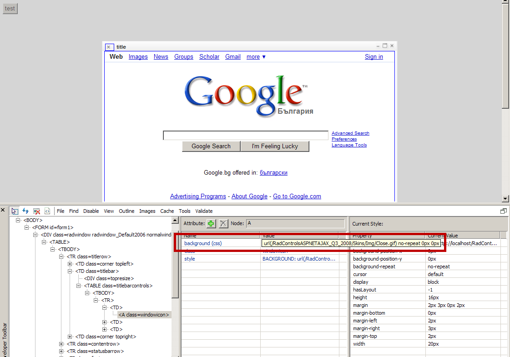Collapse the BODY tree node

point(18,220)
